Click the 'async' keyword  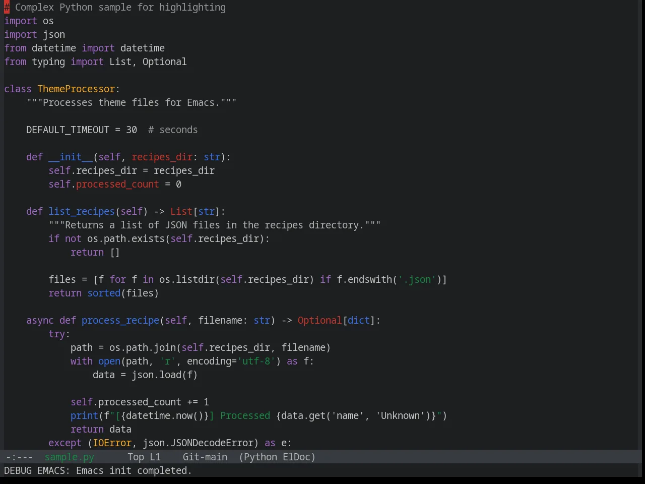(40, 321)
